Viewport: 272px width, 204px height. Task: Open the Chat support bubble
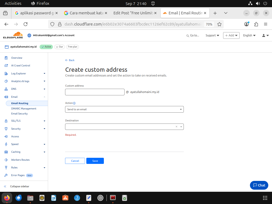point(259,185)
